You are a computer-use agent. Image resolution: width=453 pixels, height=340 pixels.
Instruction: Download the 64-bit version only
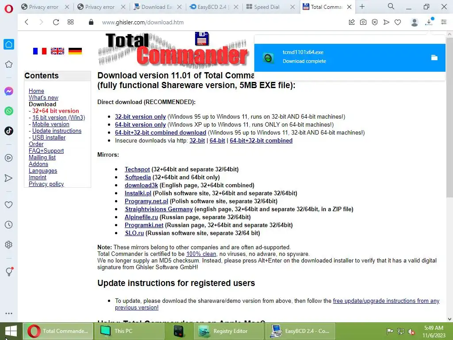click(x=140, y=124)
